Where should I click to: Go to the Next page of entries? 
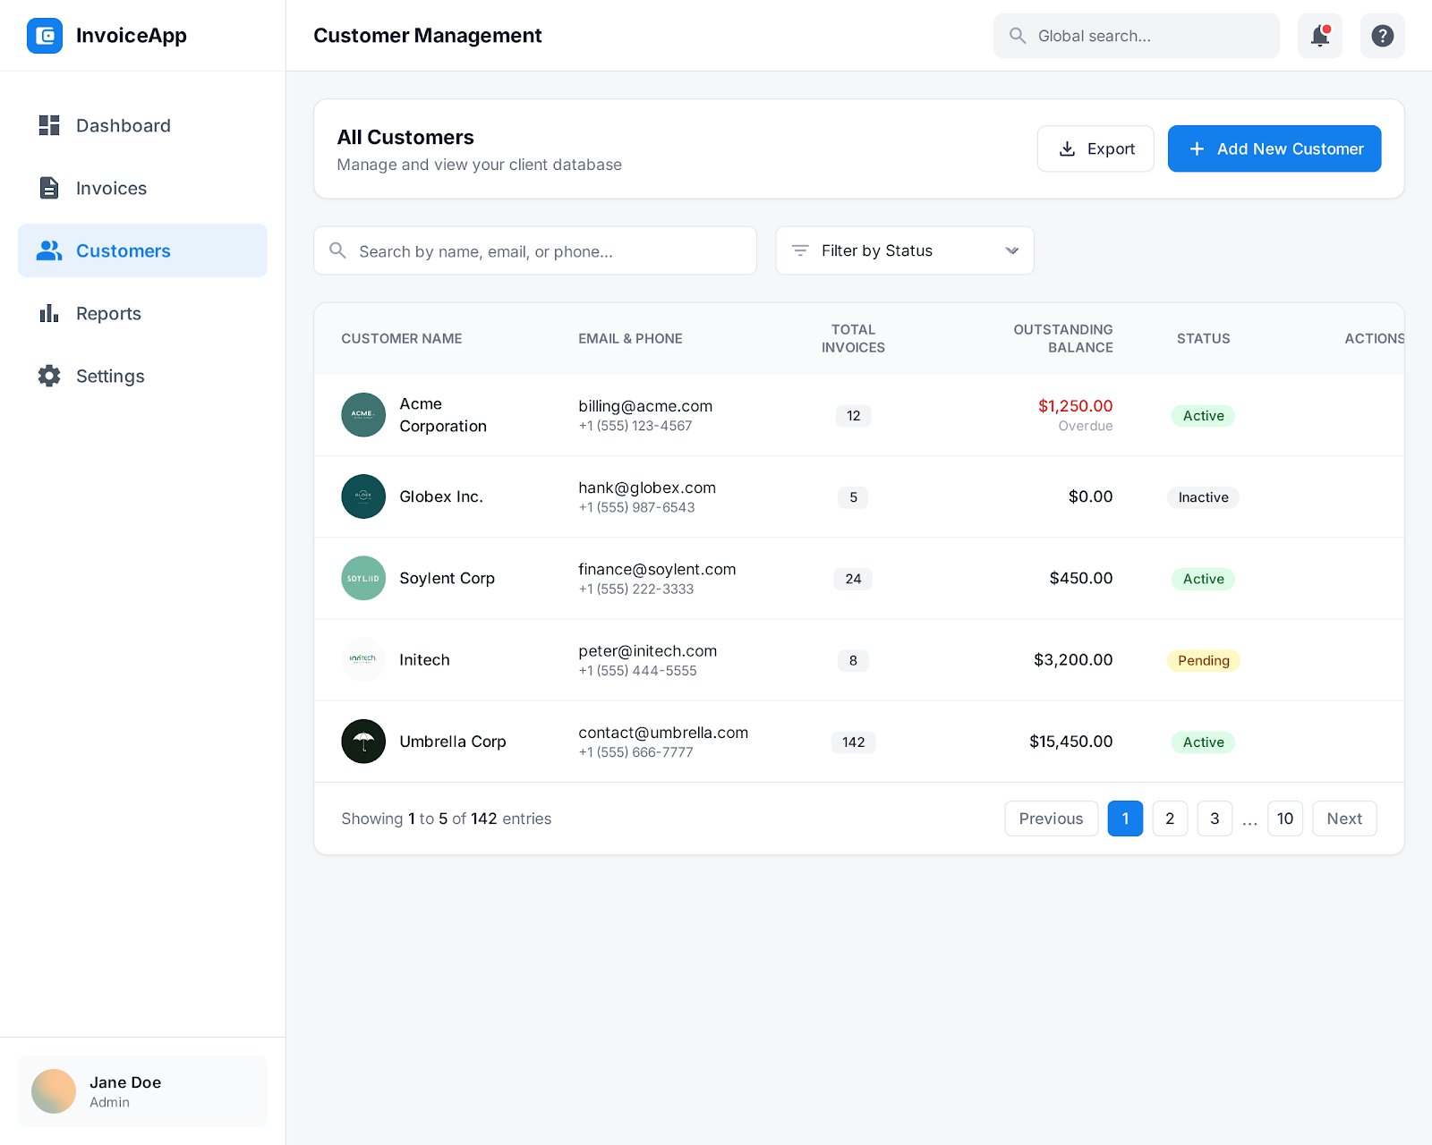[1343, 818]
